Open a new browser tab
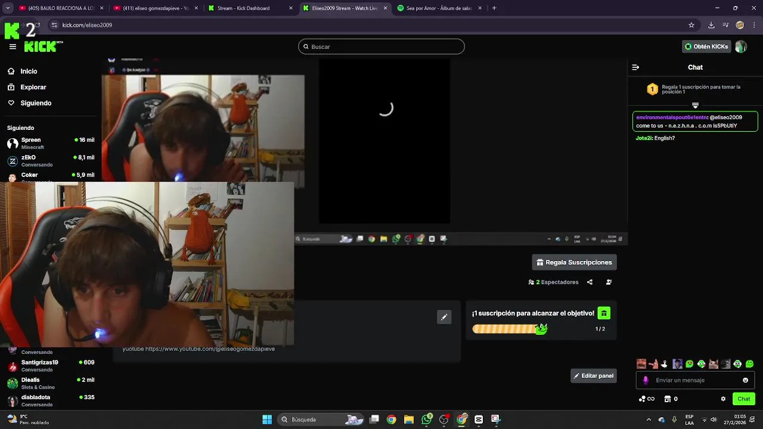The image size is (763, 429). click(494, 8)
